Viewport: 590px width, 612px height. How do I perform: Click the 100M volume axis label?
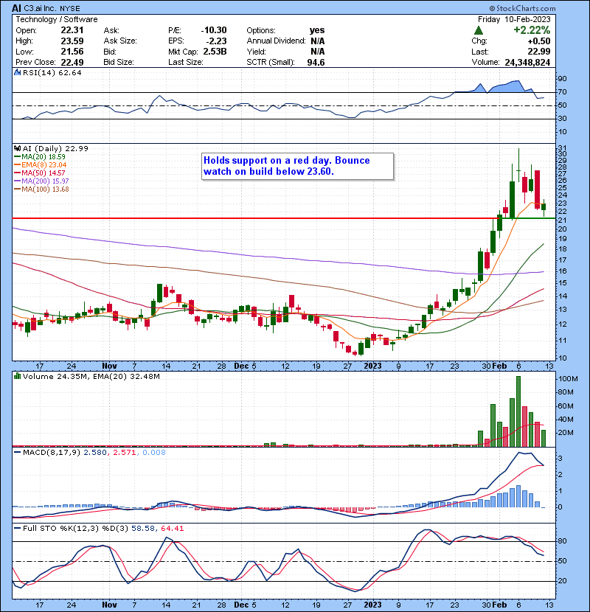[568, 378]
